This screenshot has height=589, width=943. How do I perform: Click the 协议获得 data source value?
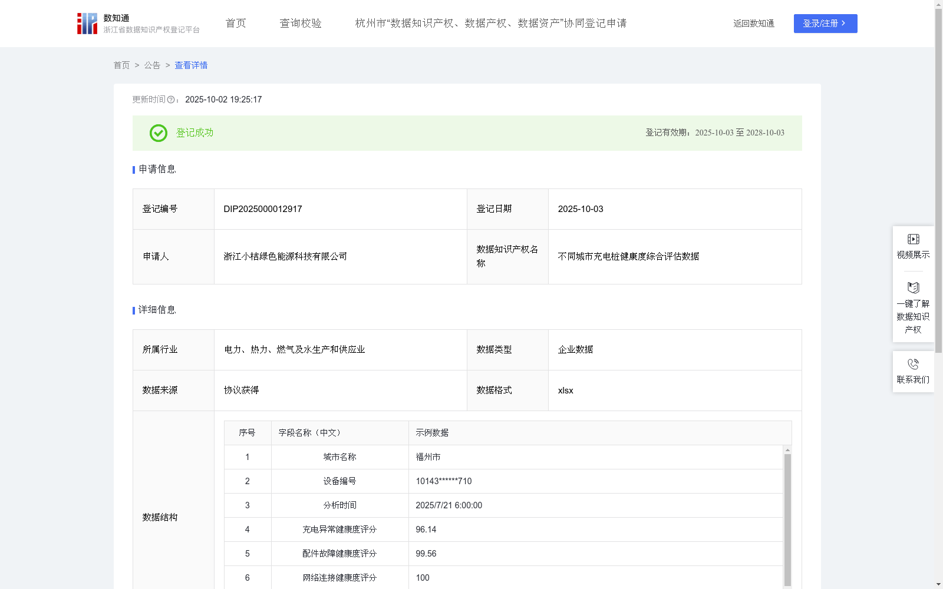click(241, 391)
